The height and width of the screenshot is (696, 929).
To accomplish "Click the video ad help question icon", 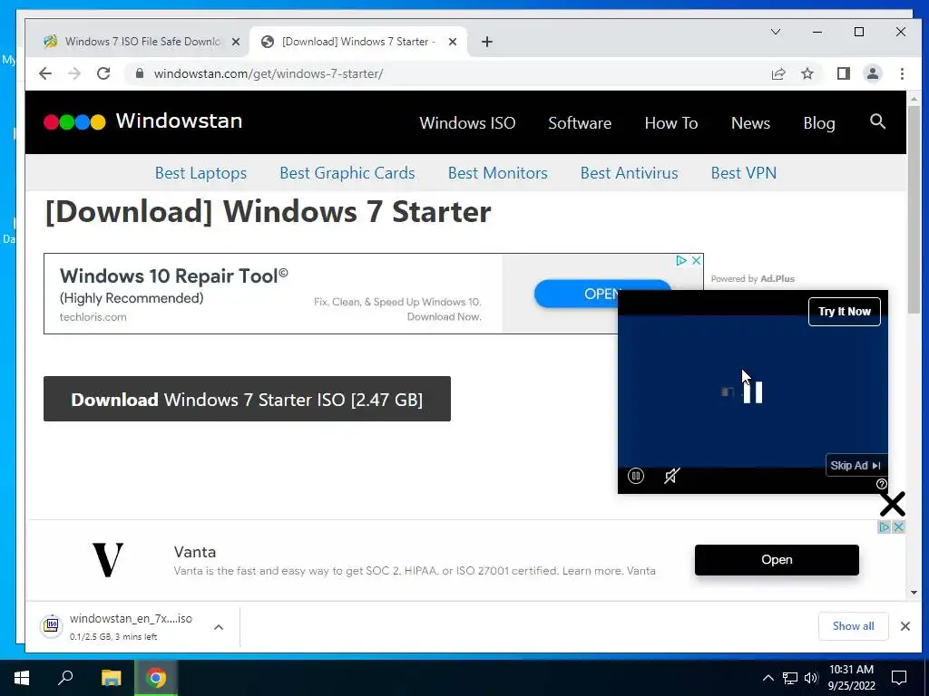I will point(881,484).
